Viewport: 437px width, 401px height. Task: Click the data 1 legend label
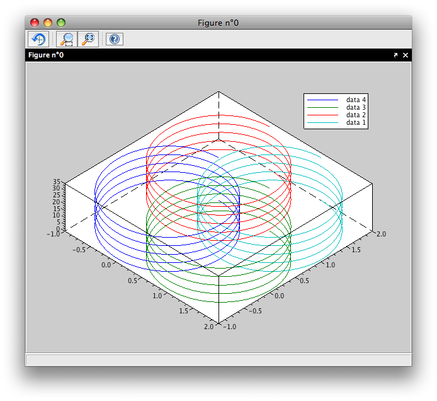coord(356,123)
